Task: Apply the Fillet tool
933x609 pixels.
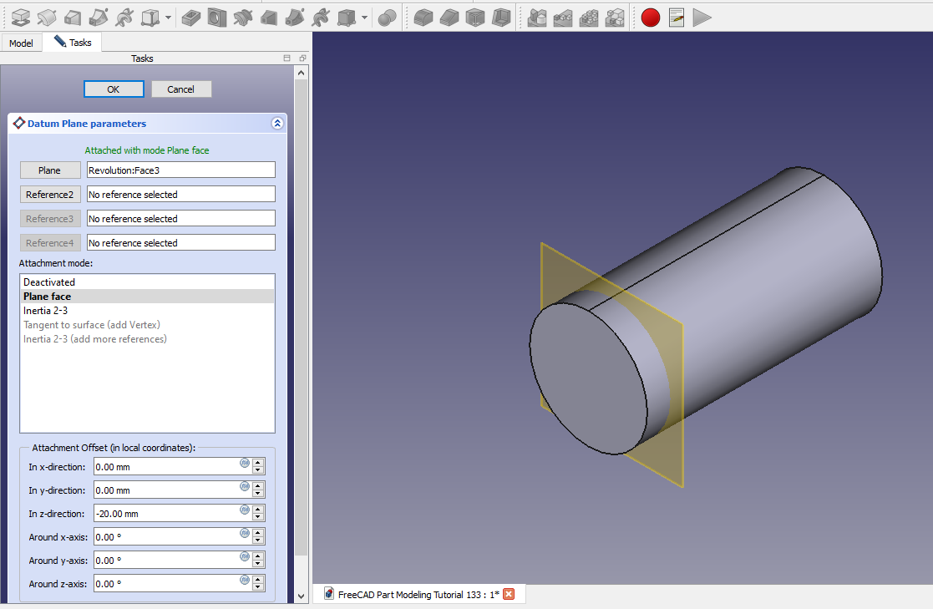Action: [x=423, y=17]
